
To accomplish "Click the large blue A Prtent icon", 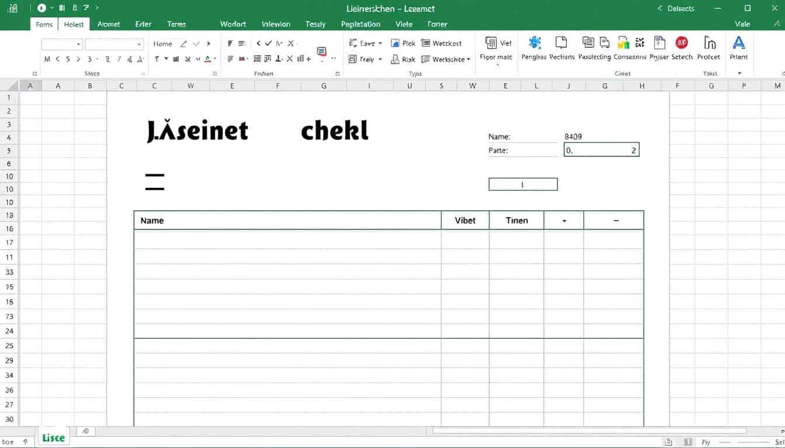I will tap(739, 43).
